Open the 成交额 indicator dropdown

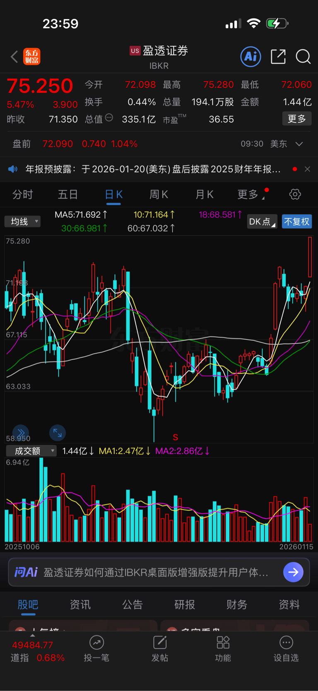pyautogui.click(x=31, y=451)
